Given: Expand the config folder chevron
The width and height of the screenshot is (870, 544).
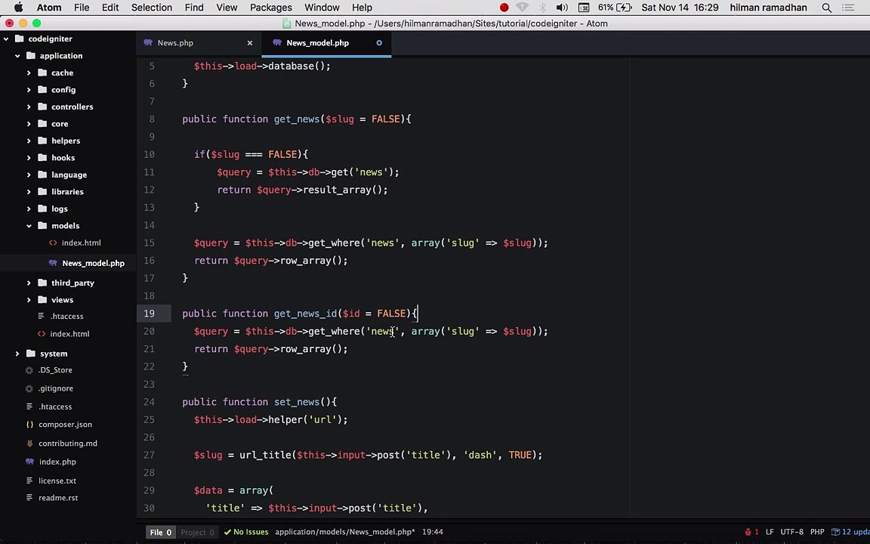Looking at the screenshot, I should pyautogui.click(x=29, y=90).
